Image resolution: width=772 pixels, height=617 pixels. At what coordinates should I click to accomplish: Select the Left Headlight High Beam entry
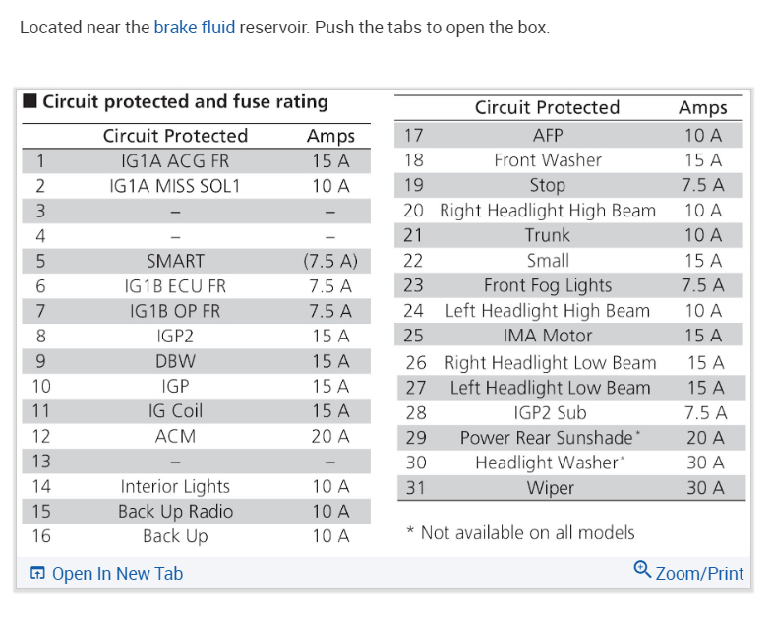pyautogui.click(x=547, y=311)
